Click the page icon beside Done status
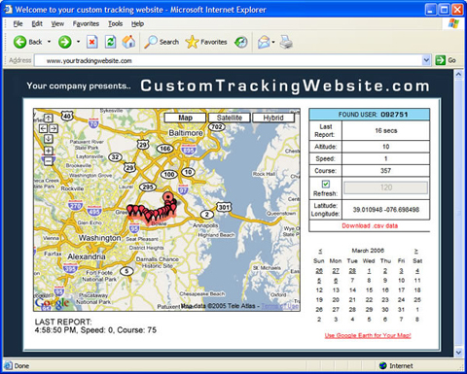 click(x=8, y=365)
